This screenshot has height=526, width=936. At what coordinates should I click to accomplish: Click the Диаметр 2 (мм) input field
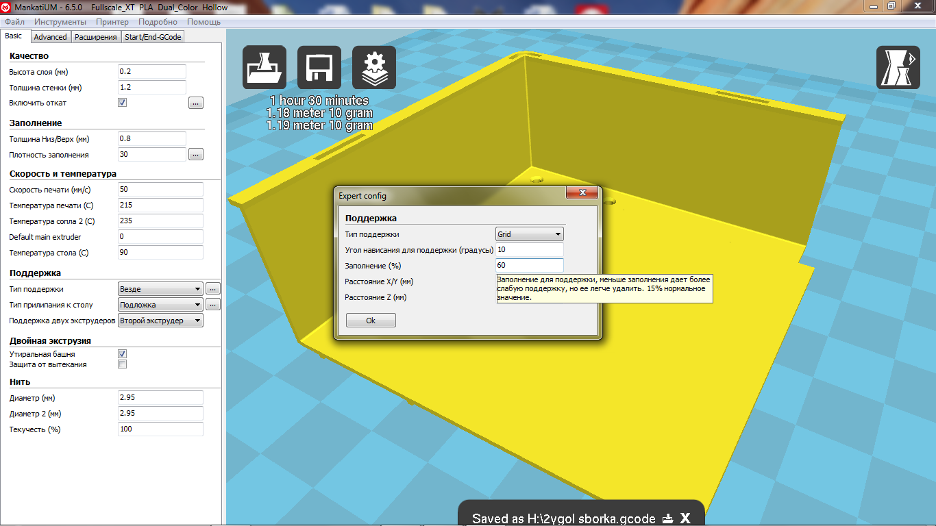[161, 414]
